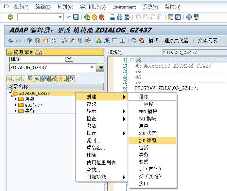
Task: Select GUI 标题 in the create submenu
Action: (152, 140)
